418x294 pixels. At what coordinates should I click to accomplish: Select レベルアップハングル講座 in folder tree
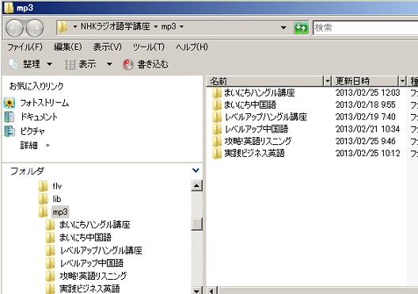(x=101, y=250)
